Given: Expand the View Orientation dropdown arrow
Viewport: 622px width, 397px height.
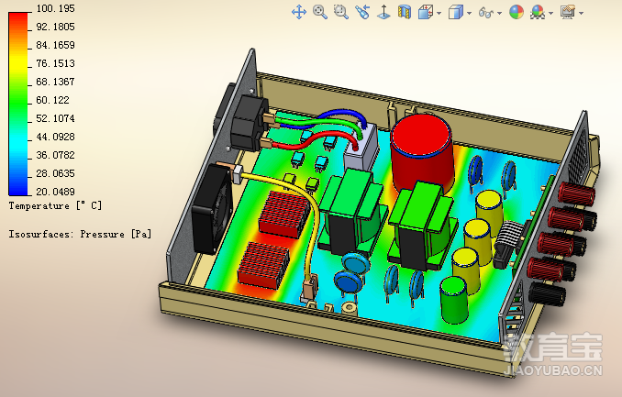Looking at the screenshot, I should click(439, 13).
